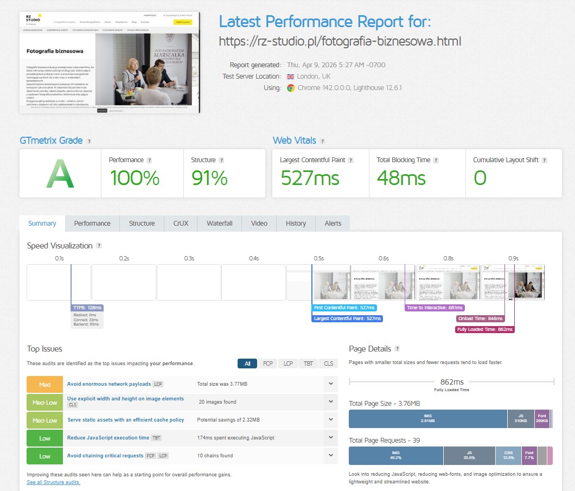Expand Avoid enormous network payloads audit
The image size is (575, 491).
click(x=330, y=384)
